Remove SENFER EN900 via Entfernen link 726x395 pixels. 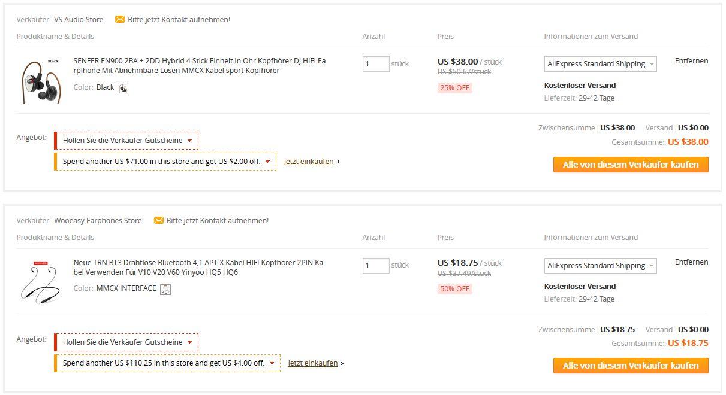tap(691, 61)
